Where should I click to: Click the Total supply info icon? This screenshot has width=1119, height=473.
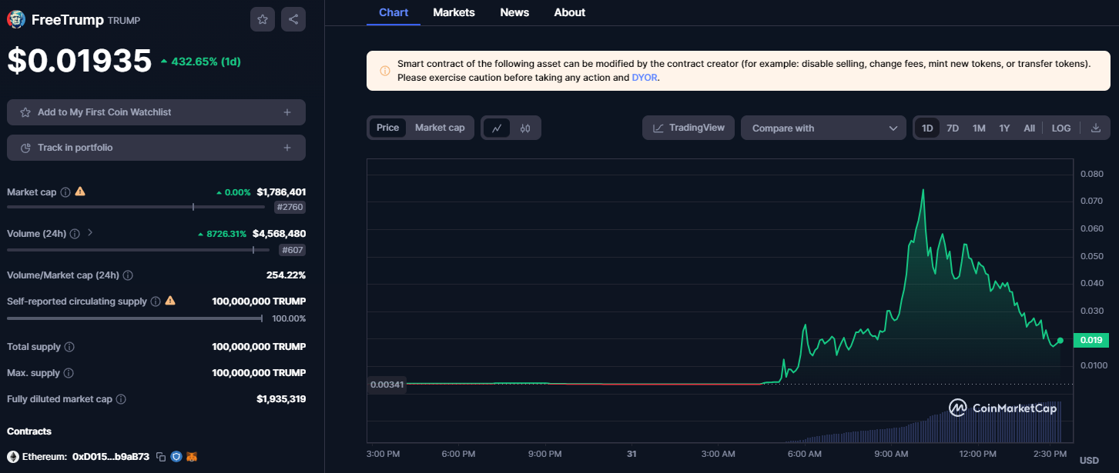click(69, 347)
